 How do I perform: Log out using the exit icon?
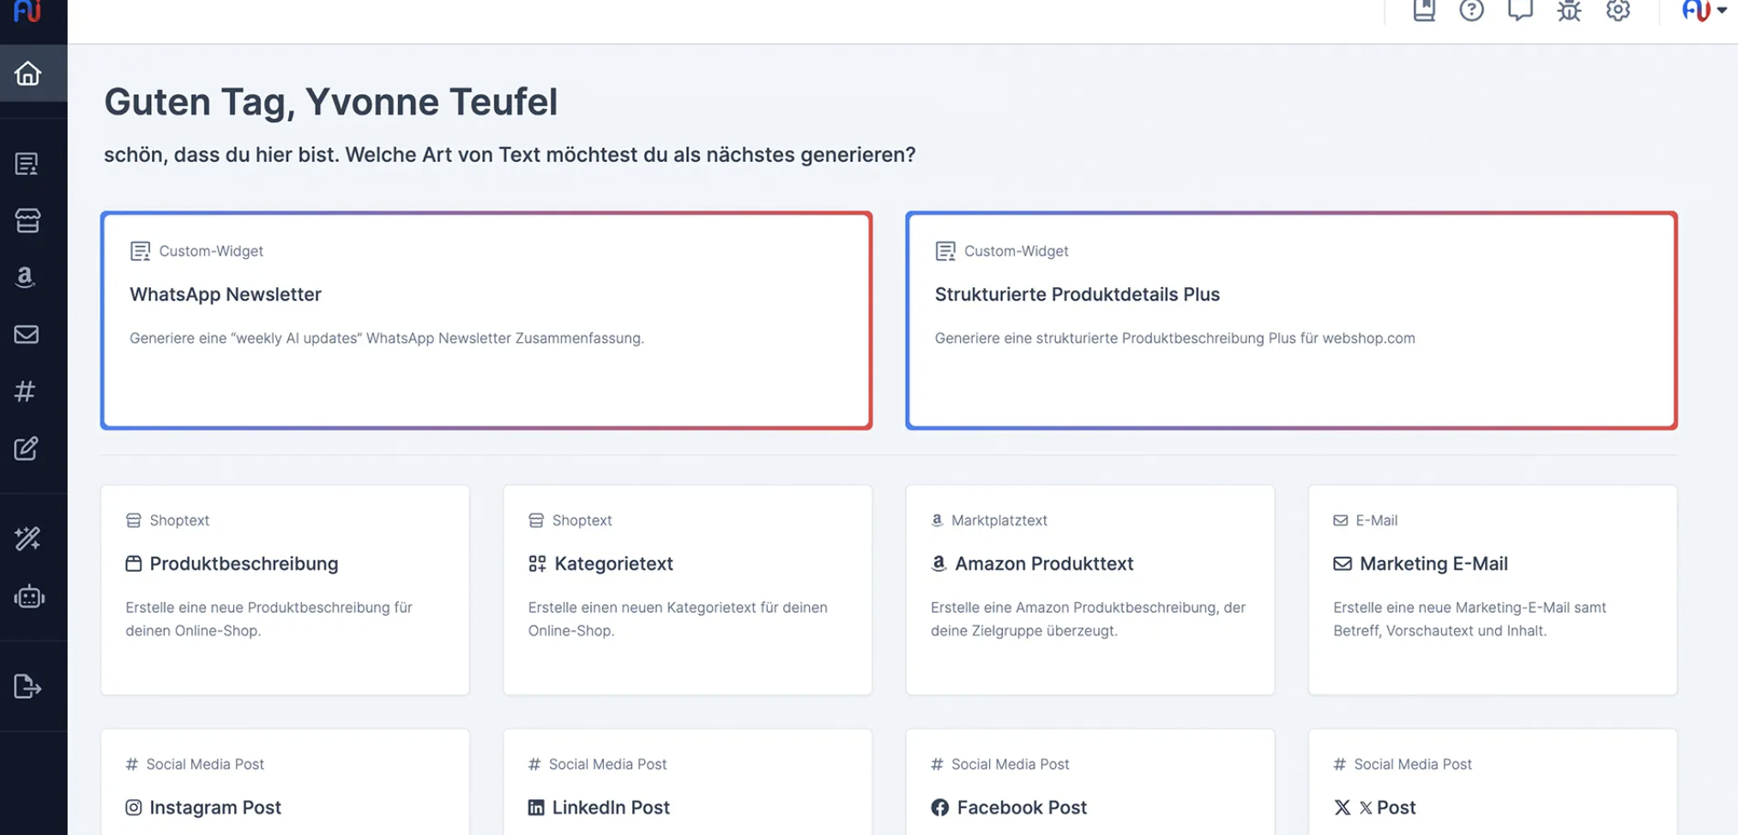pos(26,686)
